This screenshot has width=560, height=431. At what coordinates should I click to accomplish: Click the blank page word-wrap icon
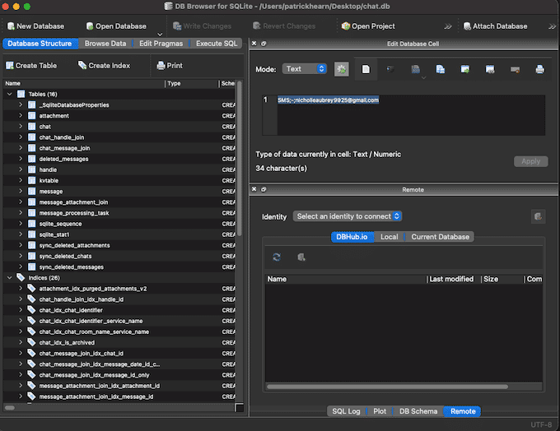tap(366, 69)
